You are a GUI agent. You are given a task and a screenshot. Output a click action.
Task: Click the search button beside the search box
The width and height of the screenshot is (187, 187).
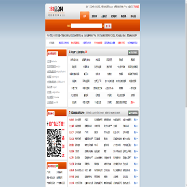point(108,26)
